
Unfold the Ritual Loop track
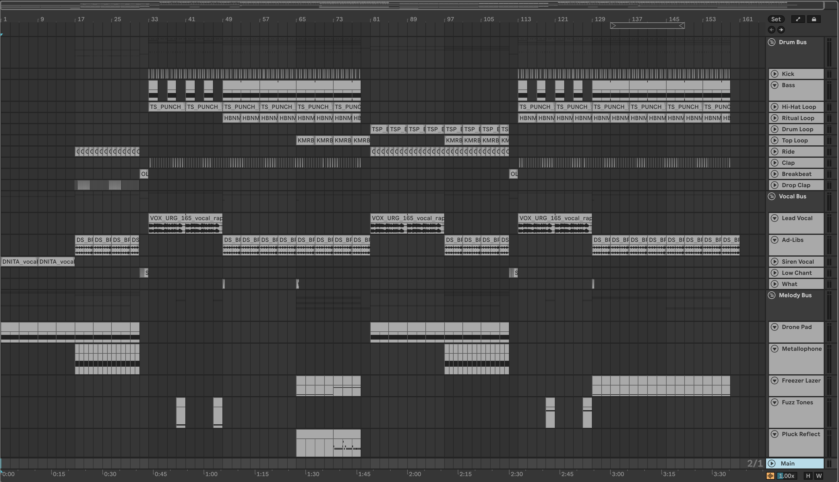coord(775,118)
